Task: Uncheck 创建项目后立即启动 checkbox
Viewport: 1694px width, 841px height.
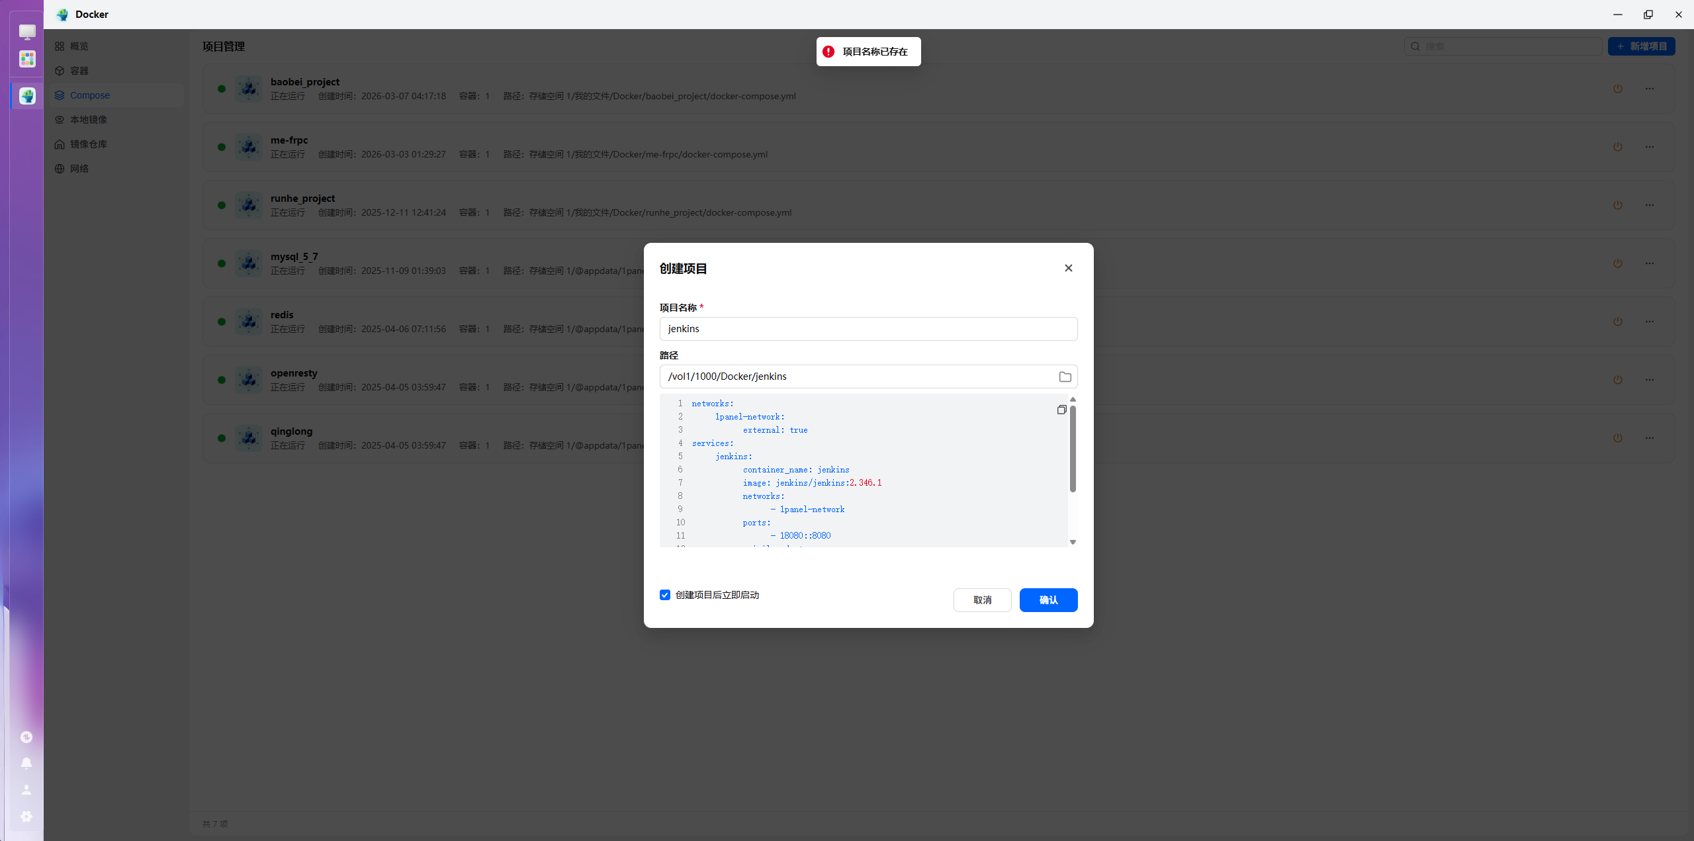Action: [665, 595]
